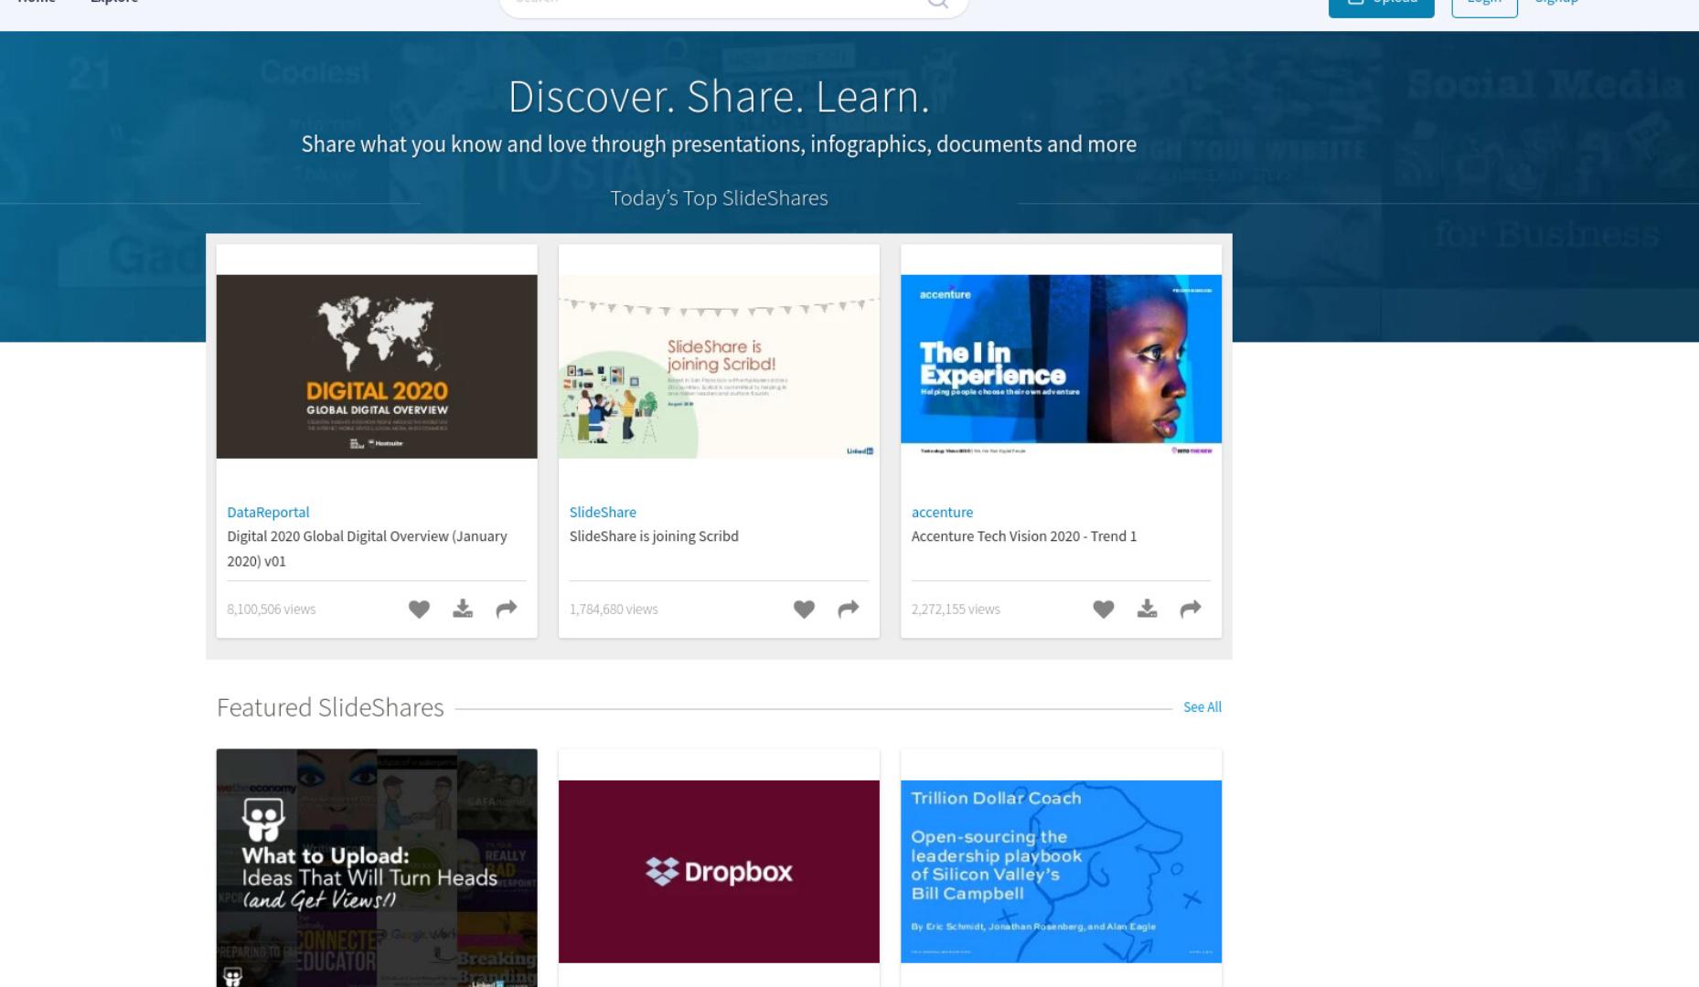The height and width of the screenshot is (987, 1699).
Task: Open the SlideShare joining Scribd thumbnail
Action: [x=719, y=366]
